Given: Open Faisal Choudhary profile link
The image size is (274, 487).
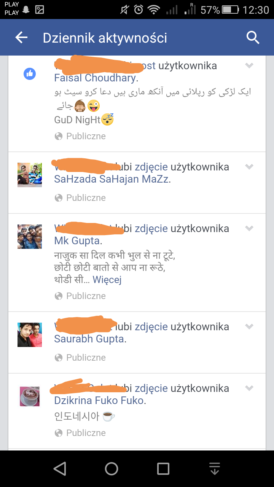Looking at the screenshot, I should (x=95, y=78).
